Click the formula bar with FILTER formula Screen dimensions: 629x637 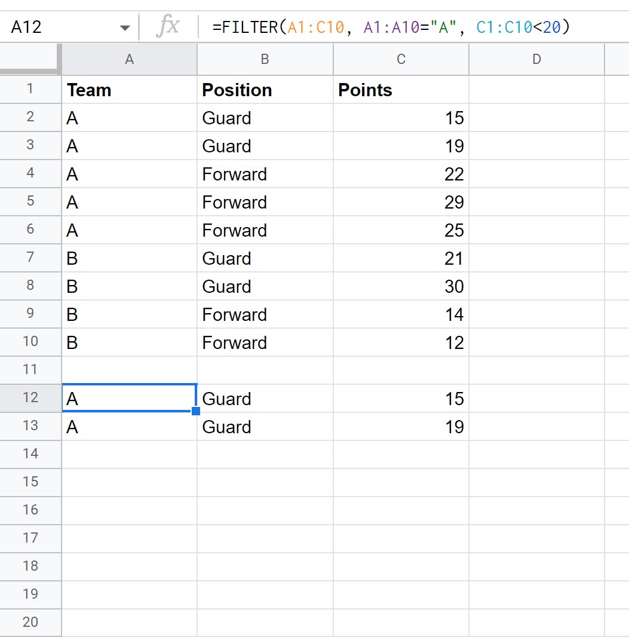[x=414, y=27]
